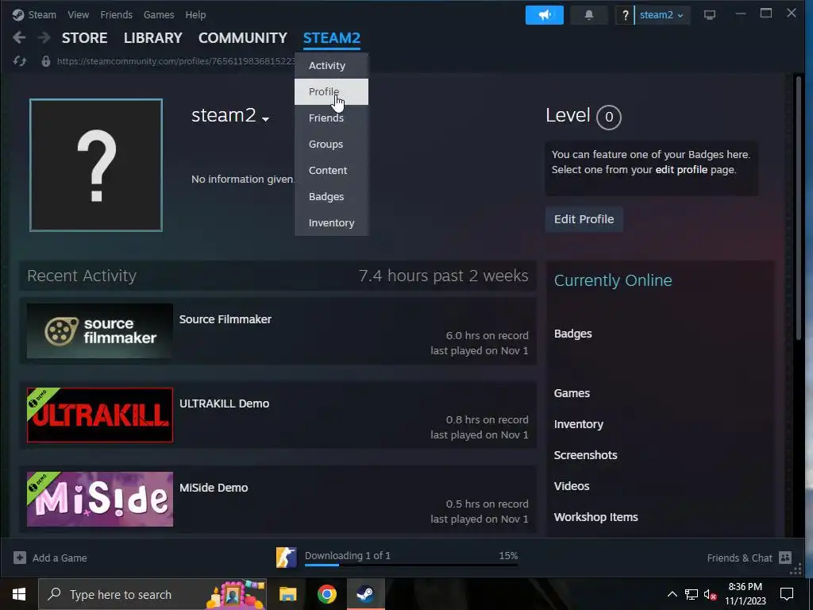Image resolution: width=813 pixels, height=610 pixels.
Task: Open Friends & Chat grid icon
Action: point(785,558)
